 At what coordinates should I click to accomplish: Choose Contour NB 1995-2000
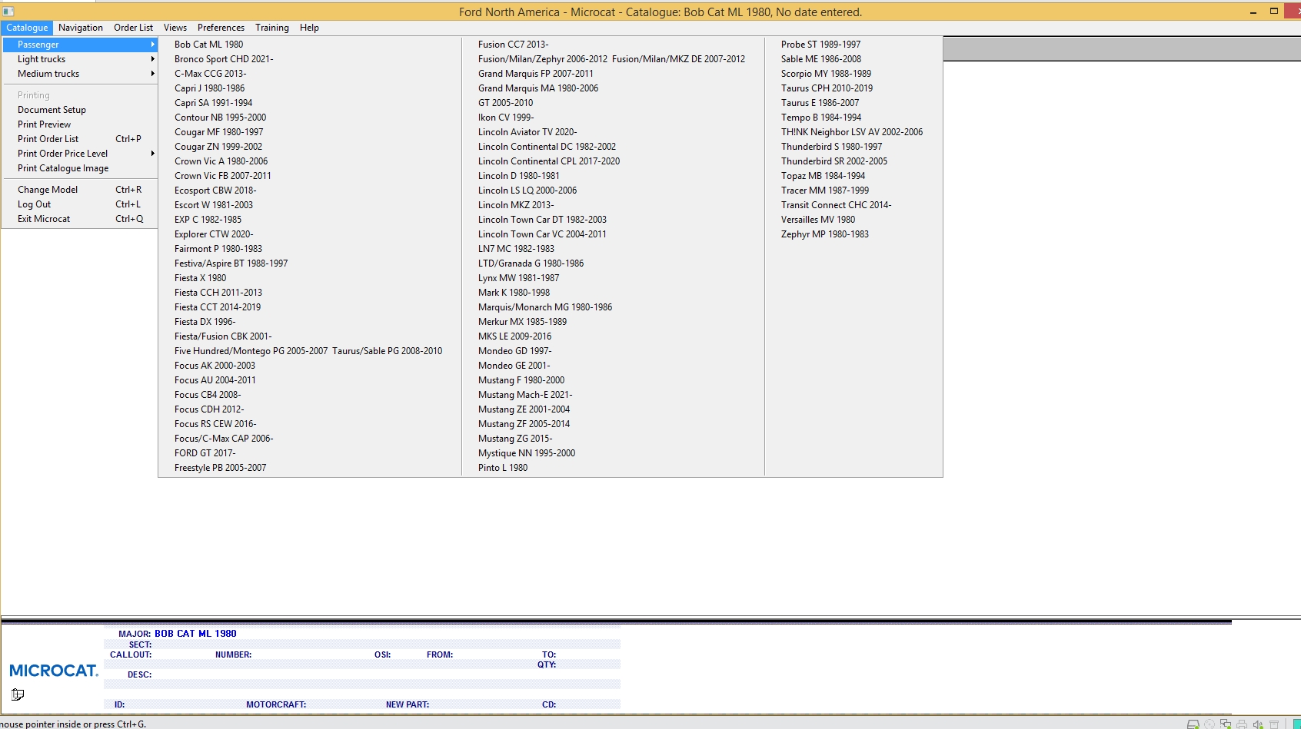220,118
